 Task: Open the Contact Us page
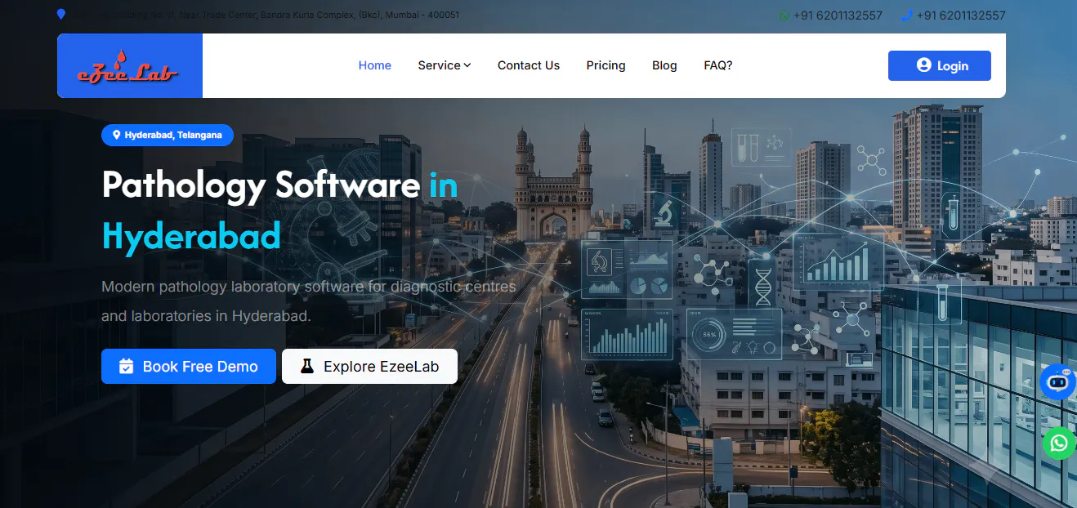tap(529, 65)
